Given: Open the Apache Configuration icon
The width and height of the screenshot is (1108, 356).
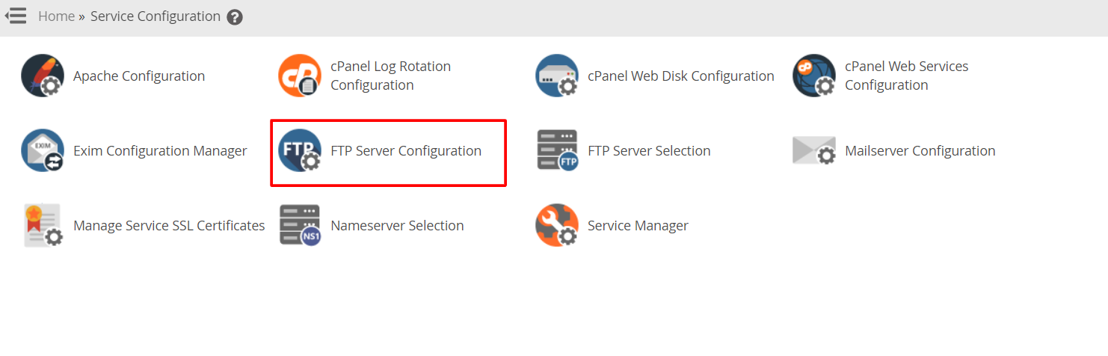Looking at the screenshot, I should pos(43,76).
